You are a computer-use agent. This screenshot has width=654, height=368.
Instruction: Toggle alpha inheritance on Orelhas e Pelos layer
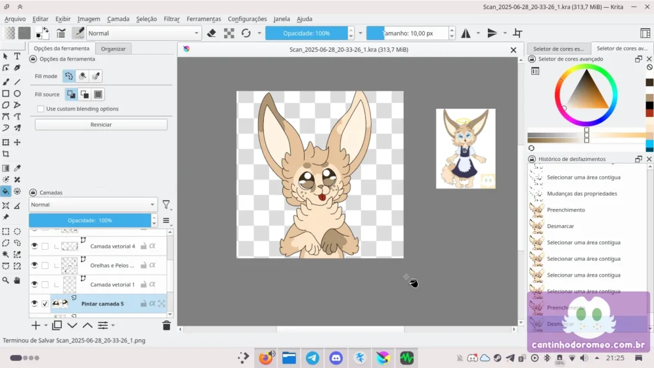click(153, 265)
